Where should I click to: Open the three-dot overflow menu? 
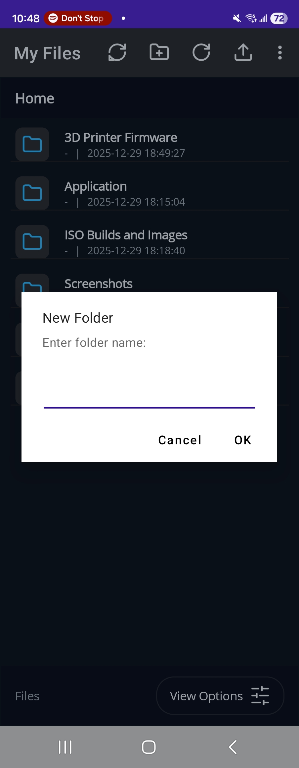280,52
